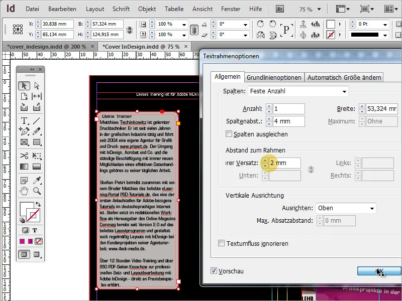This screenshot has height=301, width=402.
Task: Click the rotate 90° clockwise icon
Action: (260, 24)
